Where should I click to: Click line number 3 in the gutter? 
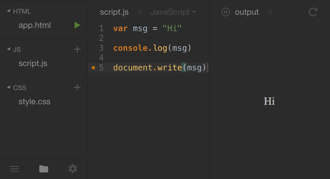click(101, 48)
